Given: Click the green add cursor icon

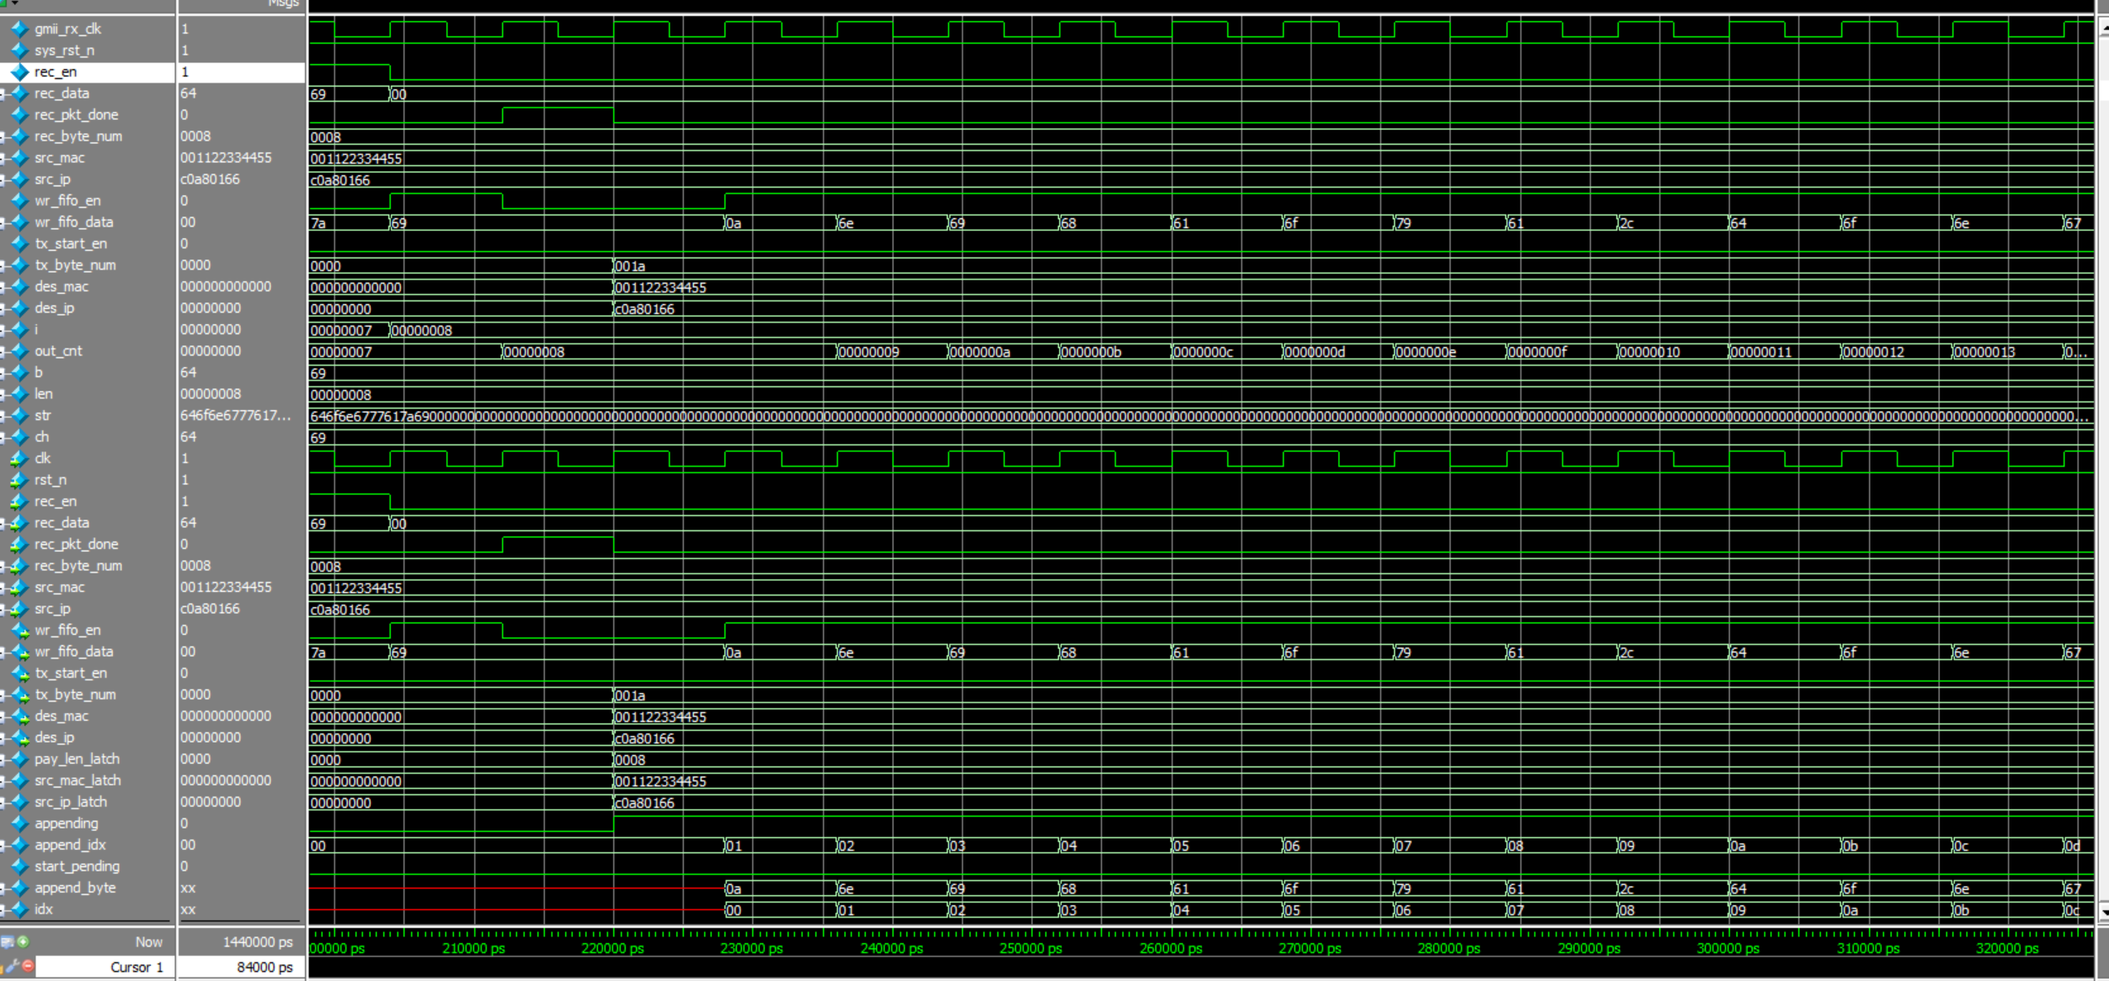Looking at the screenshot, I should (x=23, y=942).
